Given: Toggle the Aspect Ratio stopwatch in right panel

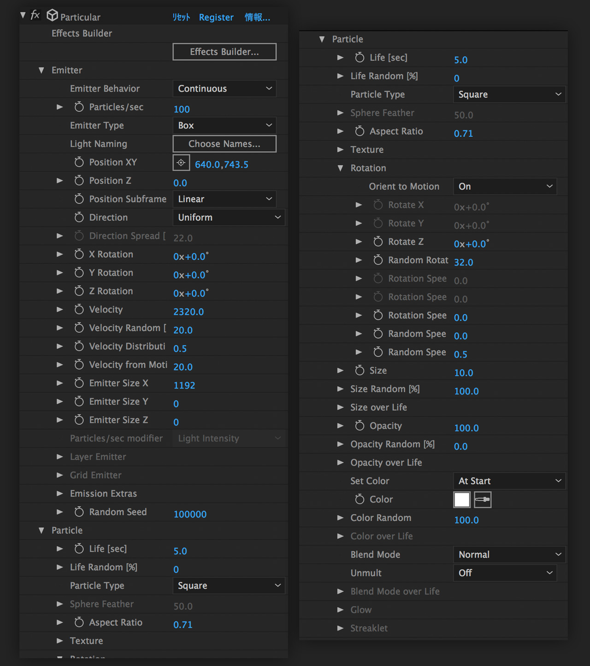Looking at the screenshot, I should pos(360,131).
